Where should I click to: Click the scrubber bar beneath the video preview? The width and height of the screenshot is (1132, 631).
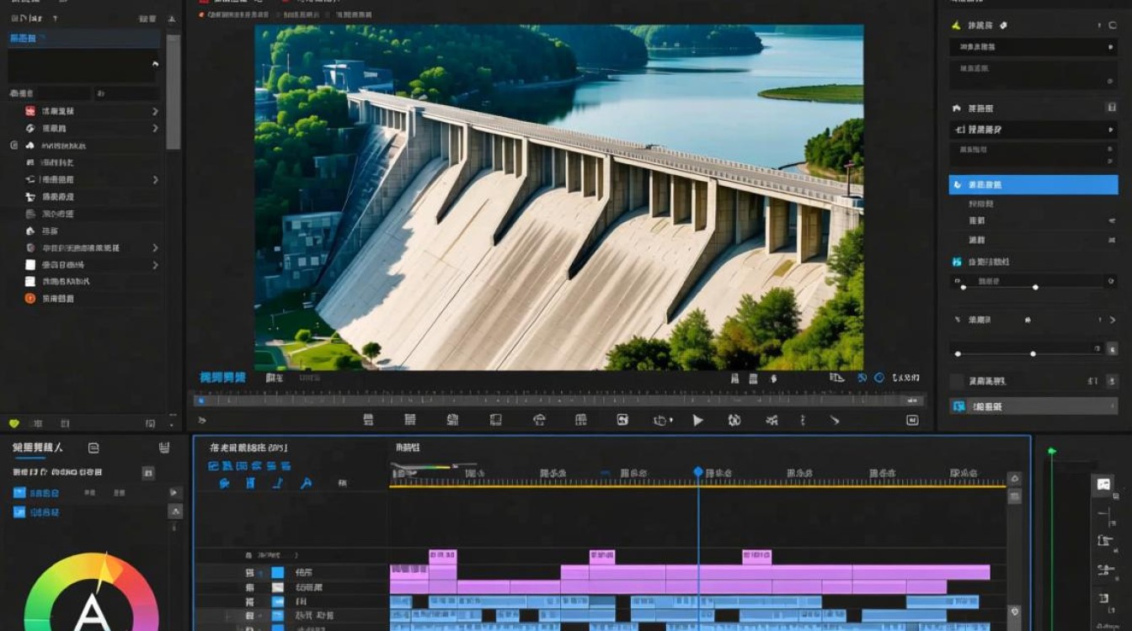tap(559, 400)
